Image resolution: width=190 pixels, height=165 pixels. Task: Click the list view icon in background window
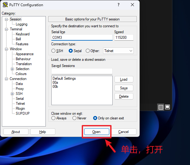click(x=161, y=107)
